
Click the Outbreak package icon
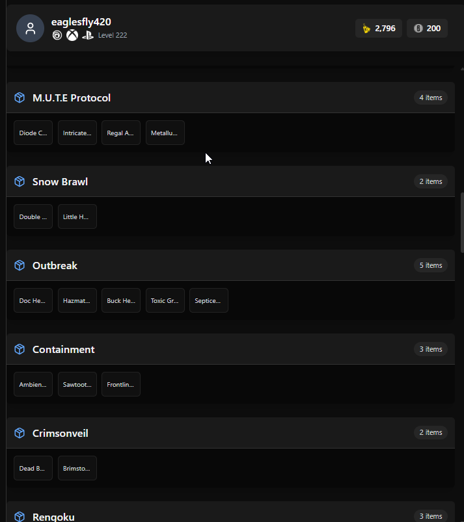[20, 265]
